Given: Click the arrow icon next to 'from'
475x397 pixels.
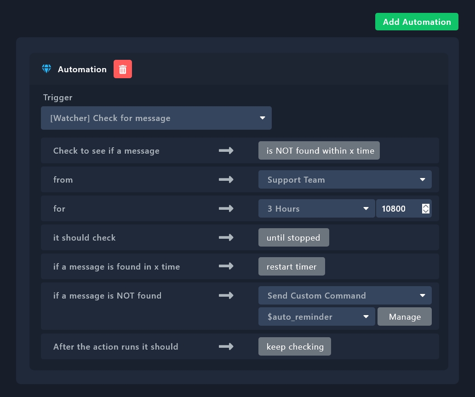Looking at the screenshot, I should click(x=226, y=179).
